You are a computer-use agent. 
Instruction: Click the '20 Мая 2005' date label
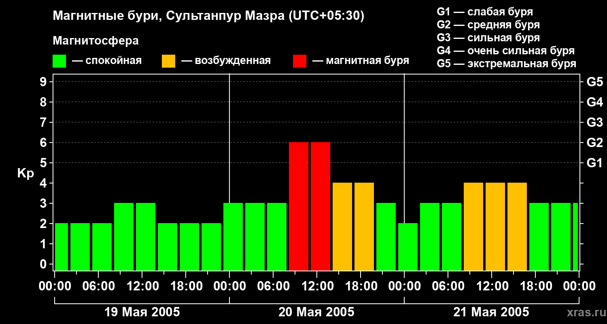tap(316, 312)
